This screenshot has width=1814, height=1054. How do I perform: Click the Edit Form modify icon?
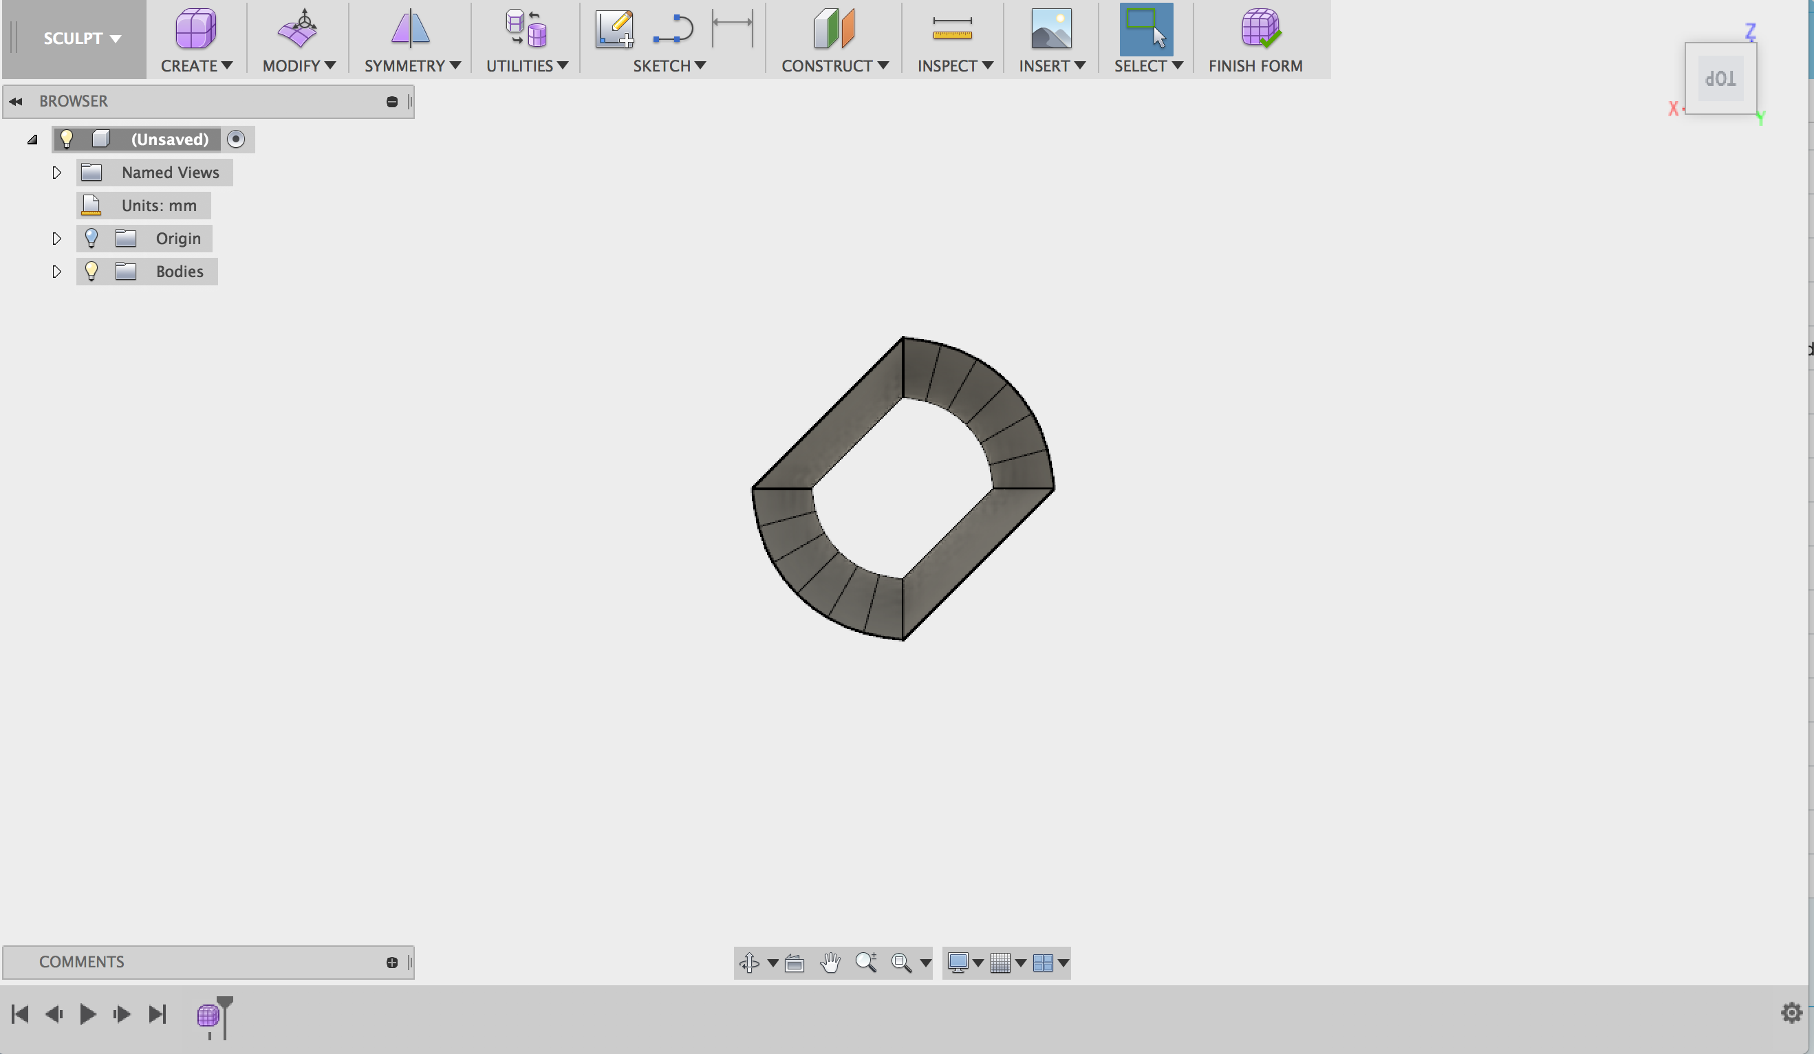(x=297, y=29)
